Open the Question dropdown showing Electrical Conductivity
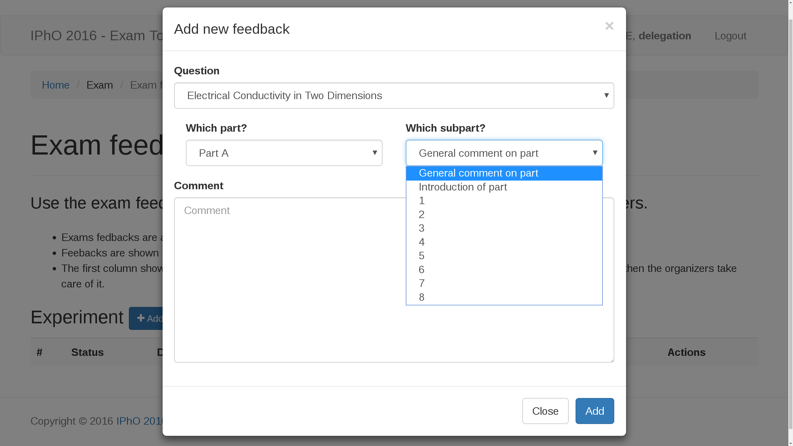This screenshot has height=446, width=793. [x=393, y=96]
